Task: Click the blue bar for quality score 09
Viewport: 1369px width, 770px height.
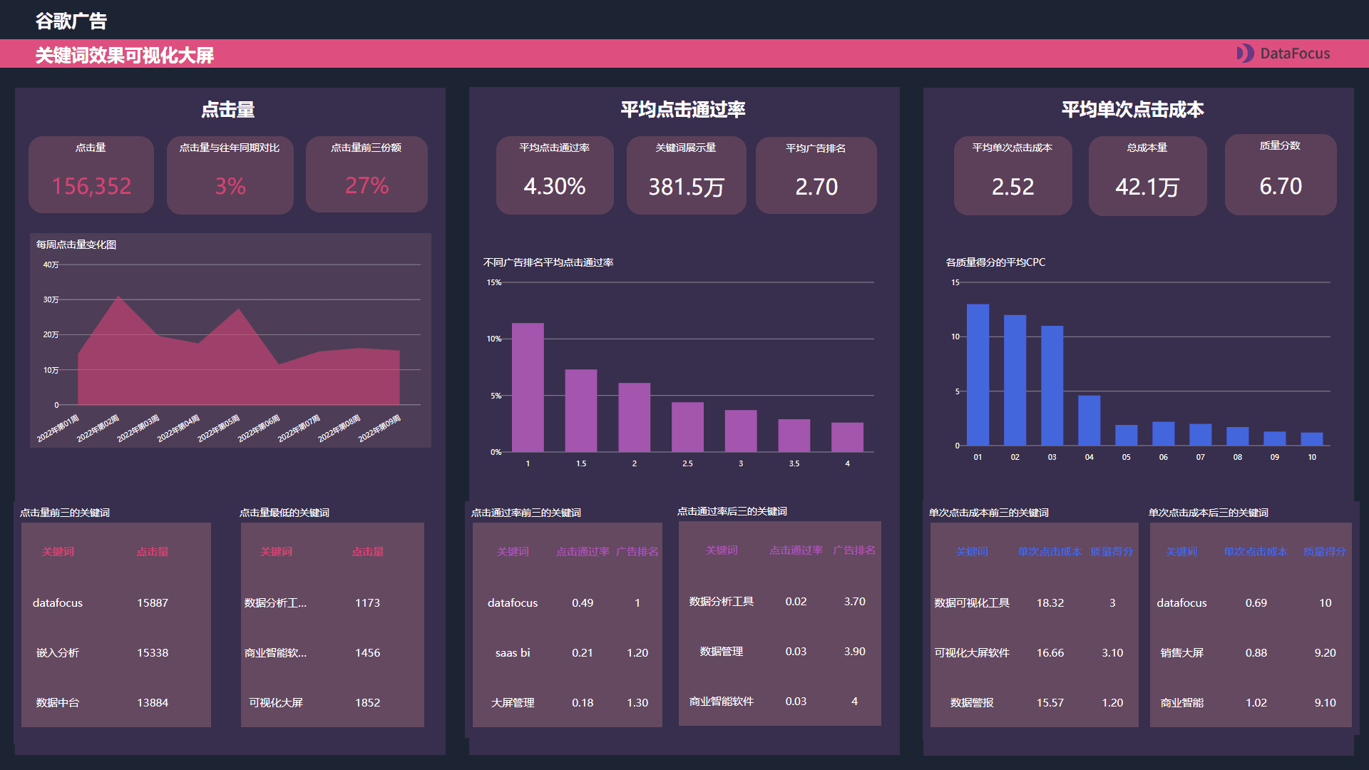Action: pos(1274,438)
